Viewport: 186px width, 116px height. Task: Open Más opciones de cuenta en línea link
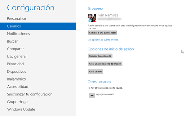(103, 40)
